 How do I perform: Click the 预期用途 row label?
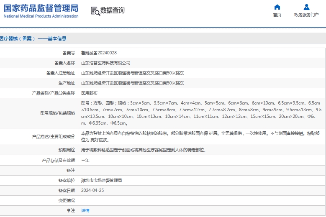[x=67, y=150]
